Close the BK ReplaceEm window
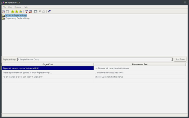 click(x=185, y=2)
